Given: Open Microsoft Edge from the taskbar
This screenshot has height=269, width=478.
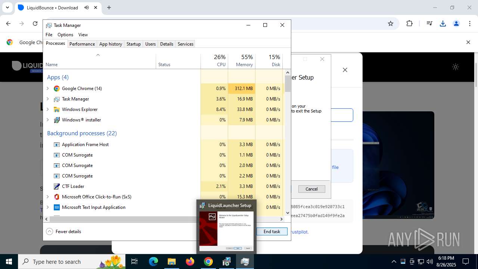Looking at the screenshot, I should click(x=153, y=262).
